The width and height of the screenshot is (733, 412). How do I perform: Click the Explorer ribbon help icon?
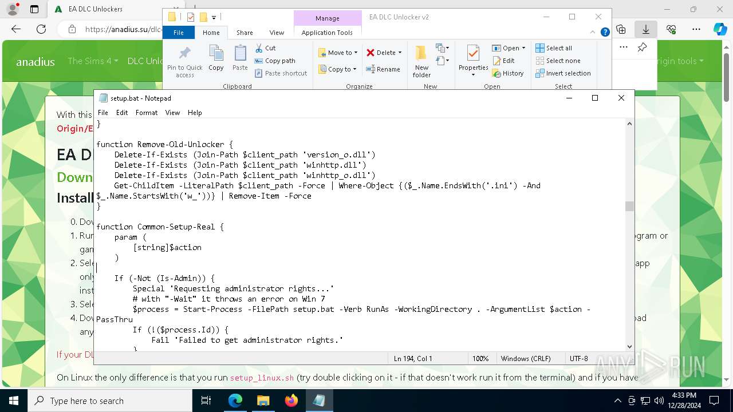605,33
